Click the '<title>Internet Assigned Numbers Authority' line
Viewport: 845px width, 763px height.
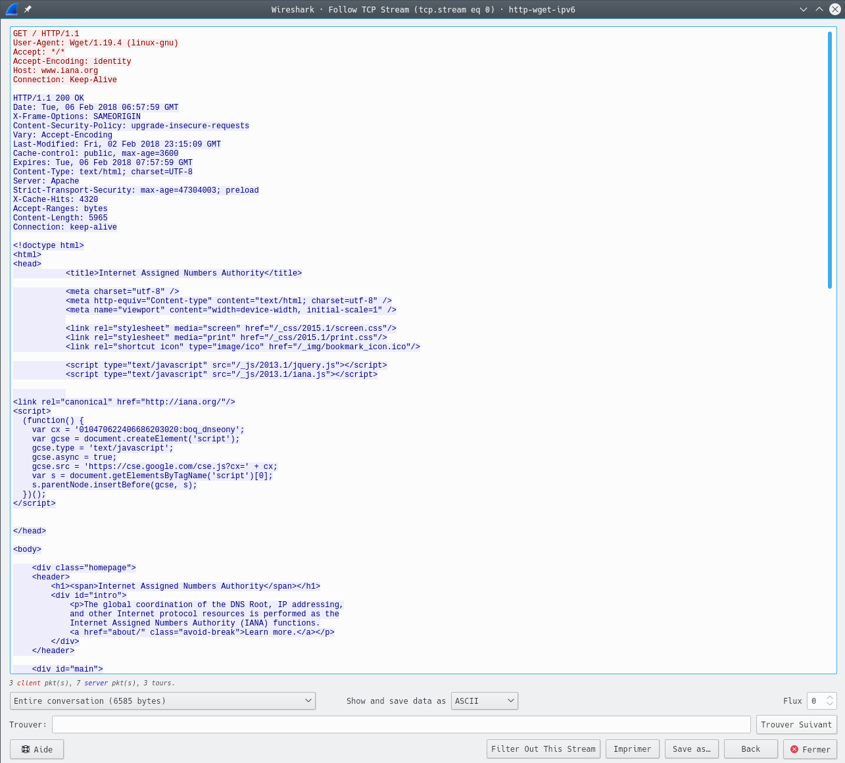click(183, 273)
